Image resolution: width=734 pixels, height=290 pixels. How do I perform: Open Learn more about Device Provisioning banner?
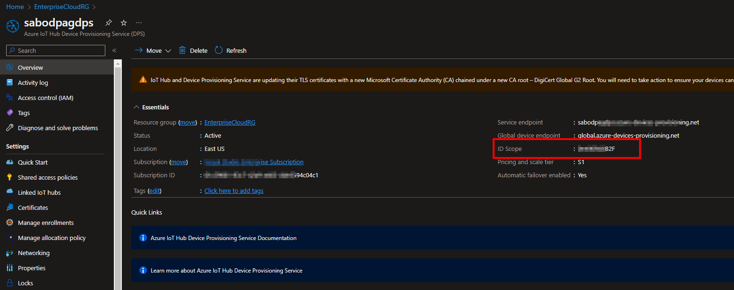pos(432,270)
